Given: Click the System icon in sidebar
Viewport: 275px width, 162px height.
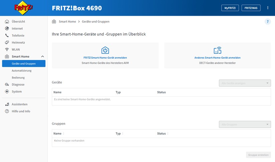Looking at the screenshot, I should tap(7, 91).
